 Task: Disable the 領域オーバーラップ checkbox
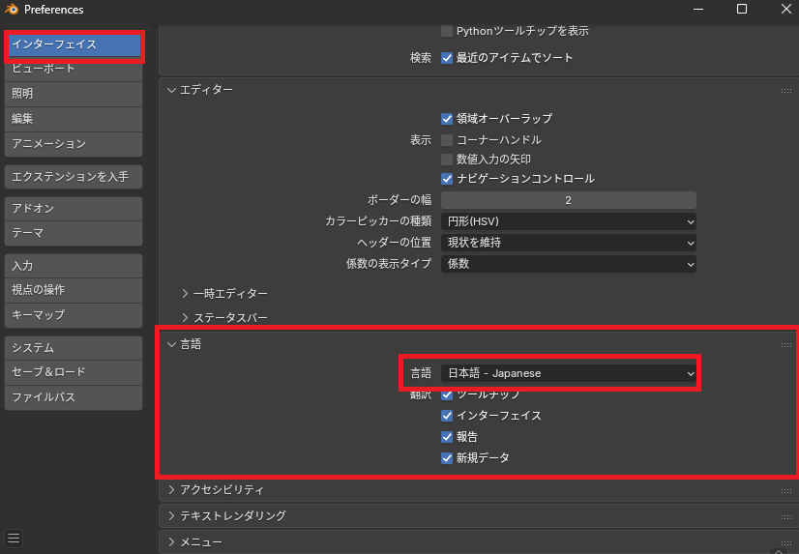447,119
